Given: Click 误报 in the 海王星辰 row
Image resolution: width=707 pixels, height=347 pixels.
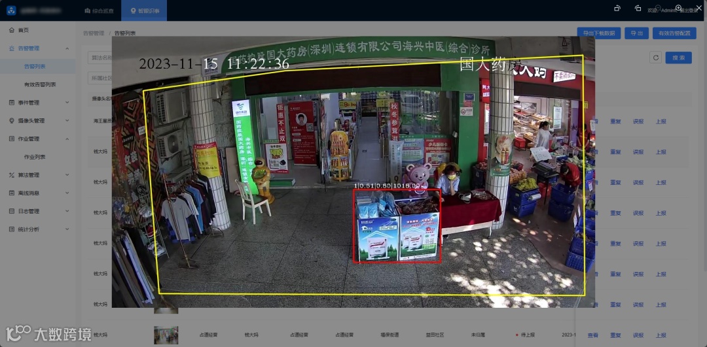Looking at the screenshot, I should (x=638, y=121).
